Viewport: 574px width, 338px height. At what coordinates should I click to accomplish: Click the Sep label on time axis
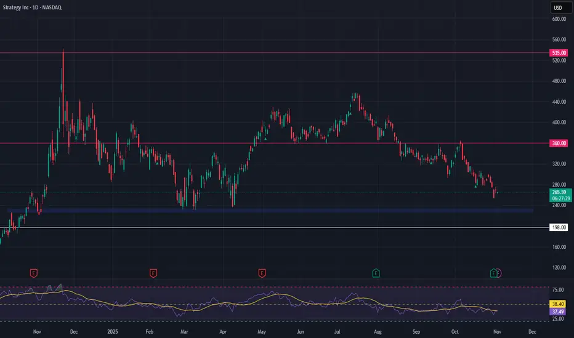click(416, 332)
